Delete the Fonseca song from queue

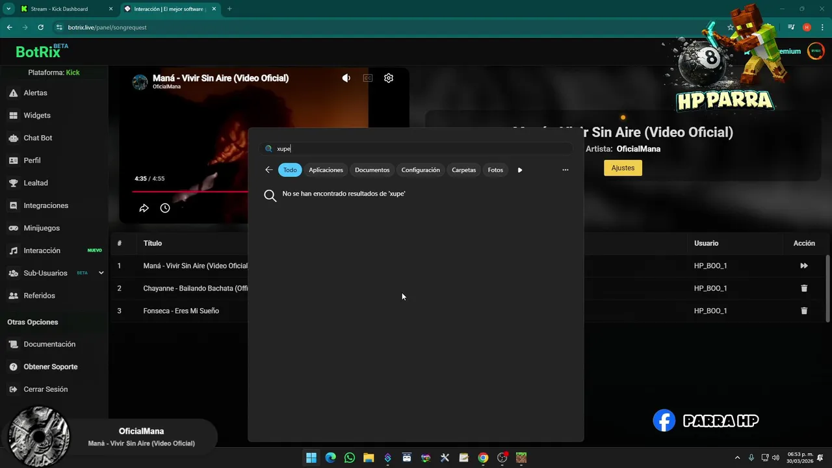point(804,311)
